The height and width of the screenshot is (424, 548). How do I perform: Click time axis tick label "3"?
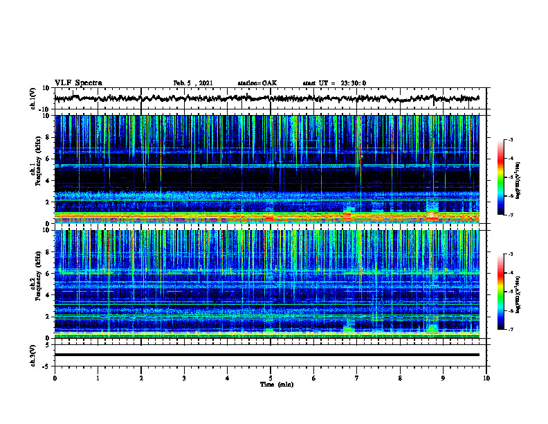(x=184, y=378)
